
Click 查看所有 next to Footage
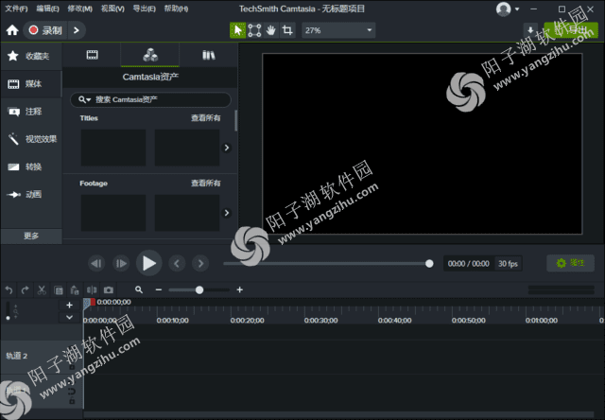point(206,183)
